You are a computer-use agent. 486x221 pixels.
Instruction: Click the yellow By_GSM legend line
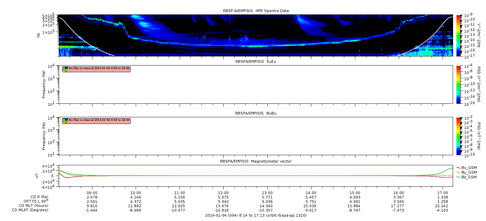click(x=458, y=172)
